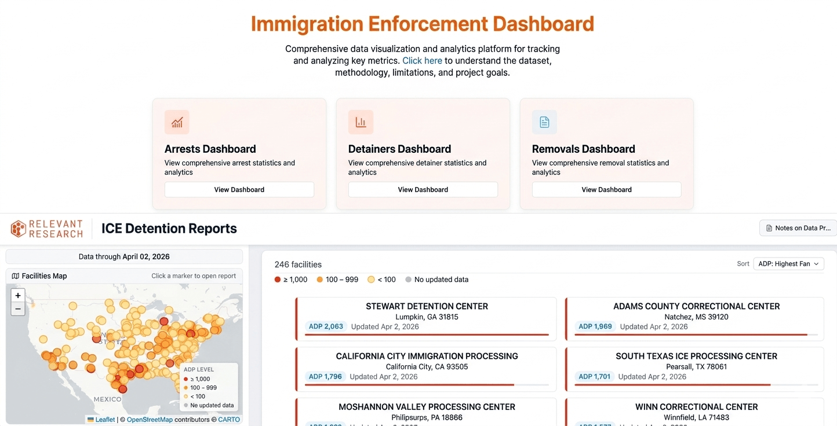Zoom in on the facilities map

(x=18, y=295)
